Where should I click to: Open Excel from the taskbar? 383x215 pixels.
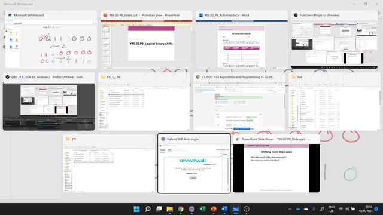click(202, 209)
